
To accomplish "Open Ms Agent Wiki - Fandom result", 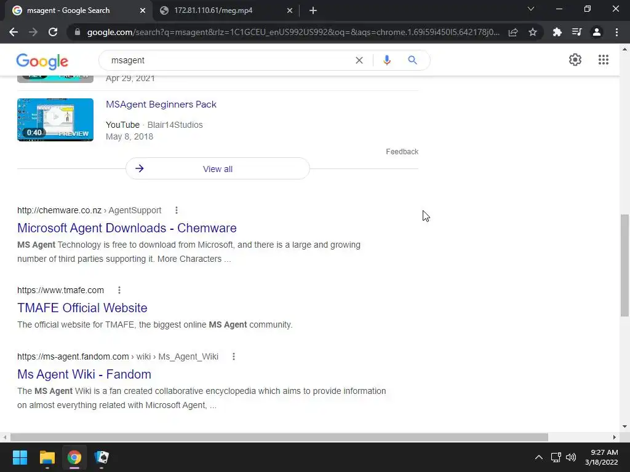I will click(x=84, y=374).
